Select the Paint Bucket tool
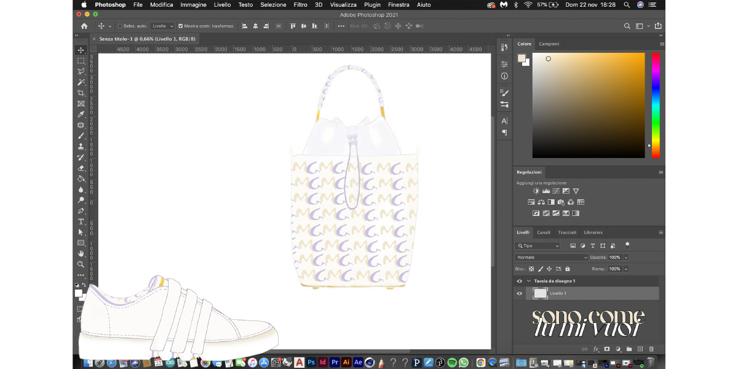The image size is (738, 369). coord(81,179)
